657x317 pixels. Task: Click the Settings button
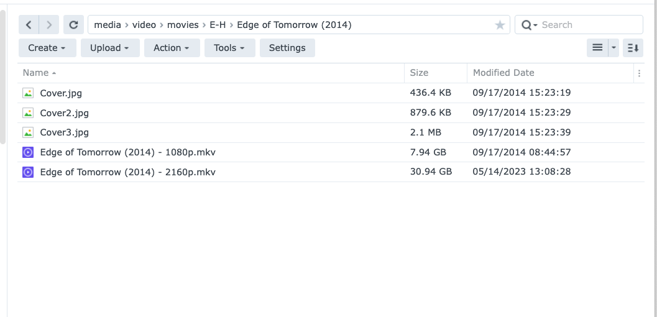click(x=287, y=48)
